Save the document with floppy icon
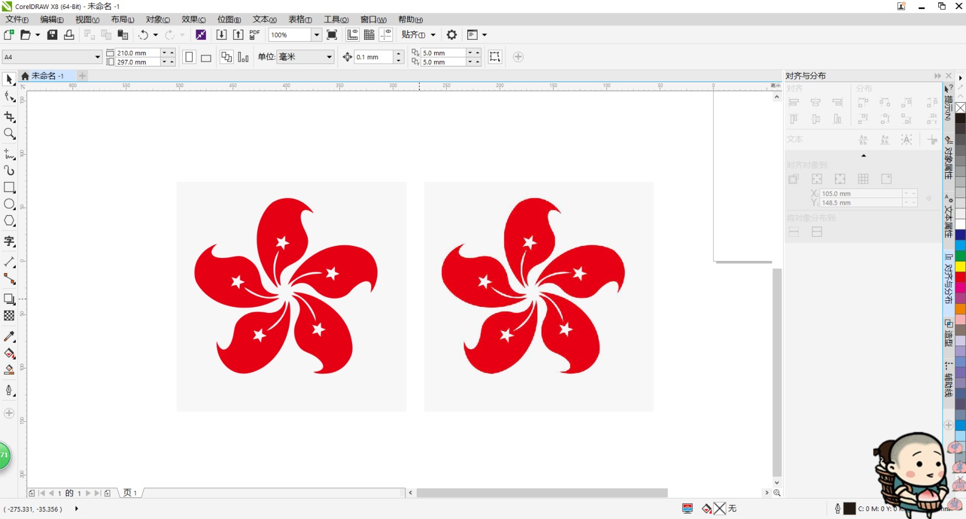This screenshot has height=519, width=966. click(x=53, y=34)
